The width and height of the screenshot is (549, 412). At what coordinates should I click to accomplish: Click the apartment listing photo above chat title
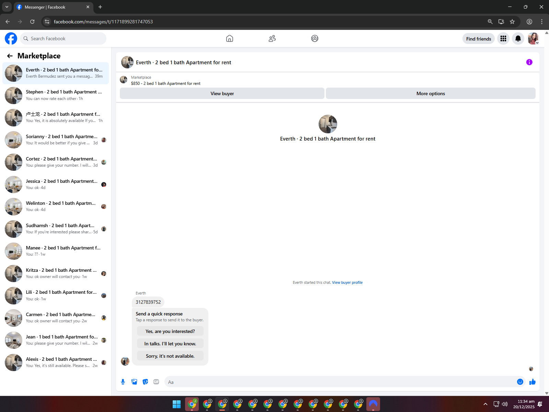point(328,124)
